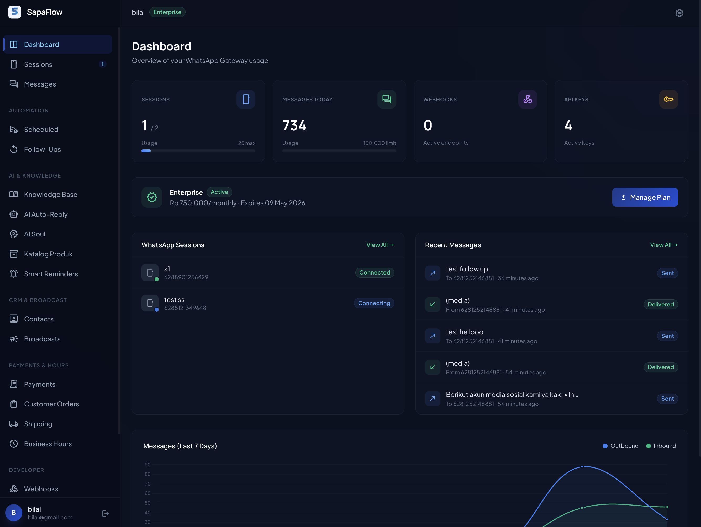Go to AI Auto-Reply page

(x=46, y=214)
